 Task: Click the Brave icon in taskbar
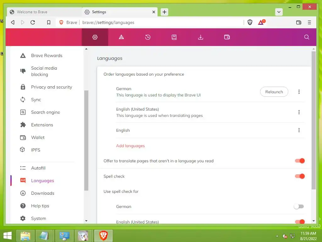(103, 236)
